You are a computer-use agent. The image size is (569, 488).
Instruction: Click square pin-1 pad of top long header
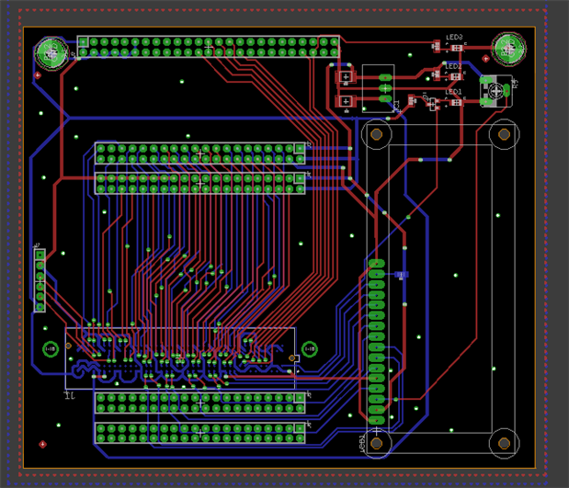(x=84, y=42)
